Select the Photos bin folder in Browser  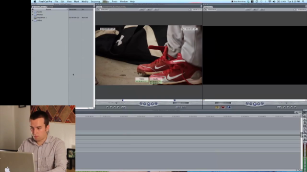(x=38, y=15)
